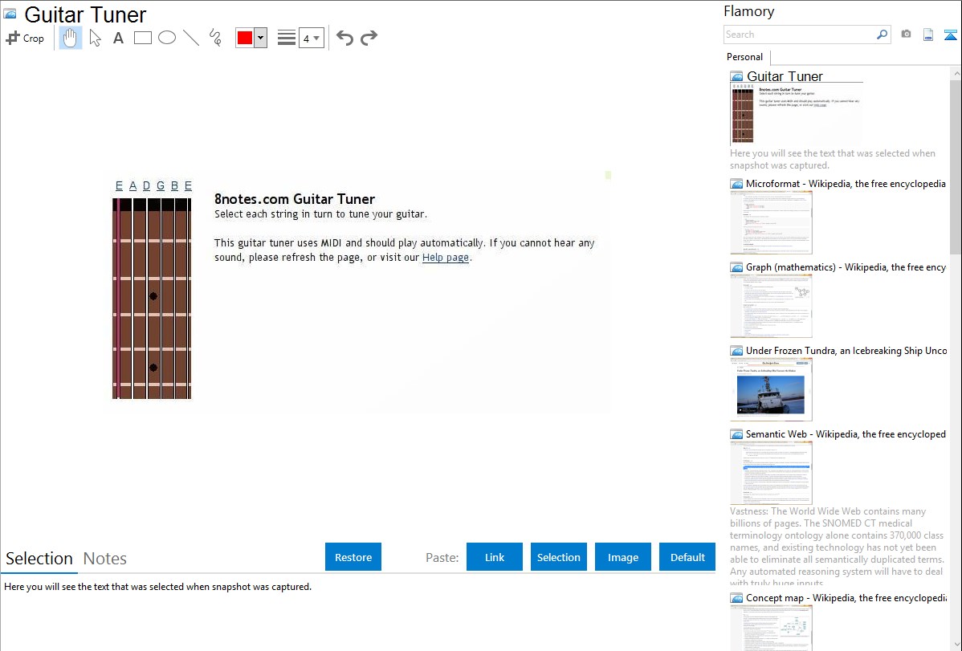Viewport: 962px width, 651px height.
Task: Click the red color swatch
Action: [x=245, y=38]
